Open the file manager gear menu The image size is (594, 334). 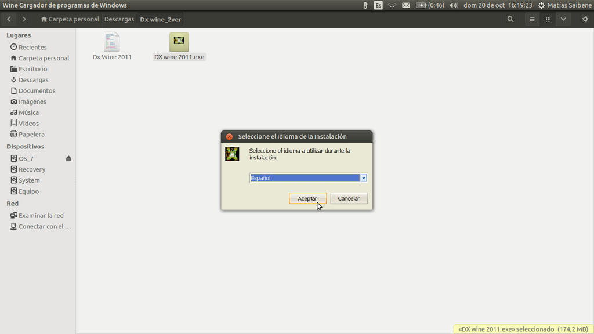pos(585,19)
